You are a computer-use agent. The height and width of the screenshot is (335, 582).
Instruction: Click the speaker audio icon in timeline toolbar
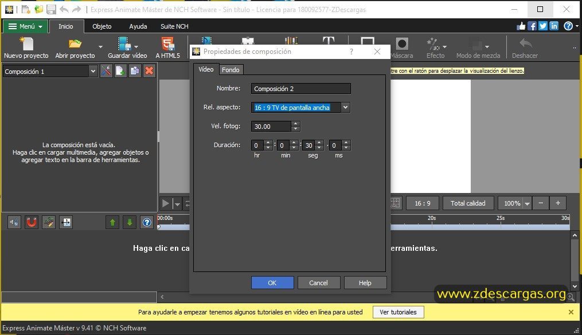[x=14, y=222]
